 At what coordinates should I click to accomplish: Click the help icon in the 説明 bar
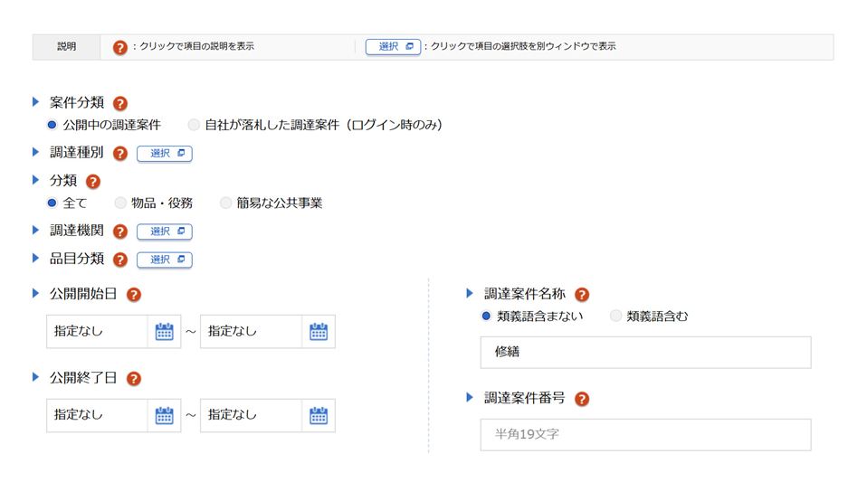[120, 48]
